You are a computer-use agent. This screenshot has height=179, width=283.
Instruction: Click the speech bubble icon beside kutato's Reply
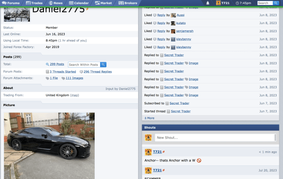point(155,23)
